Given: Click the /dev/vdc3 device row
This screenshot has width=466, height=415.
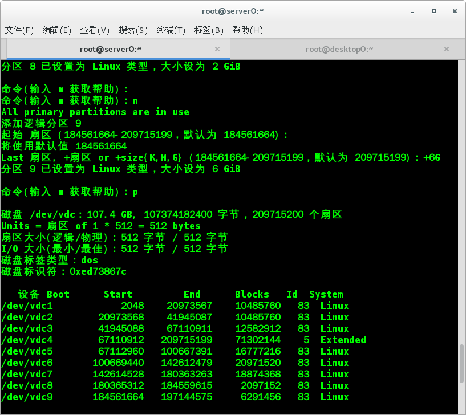Looking at the screenshot, I should (x=175, y=328).
